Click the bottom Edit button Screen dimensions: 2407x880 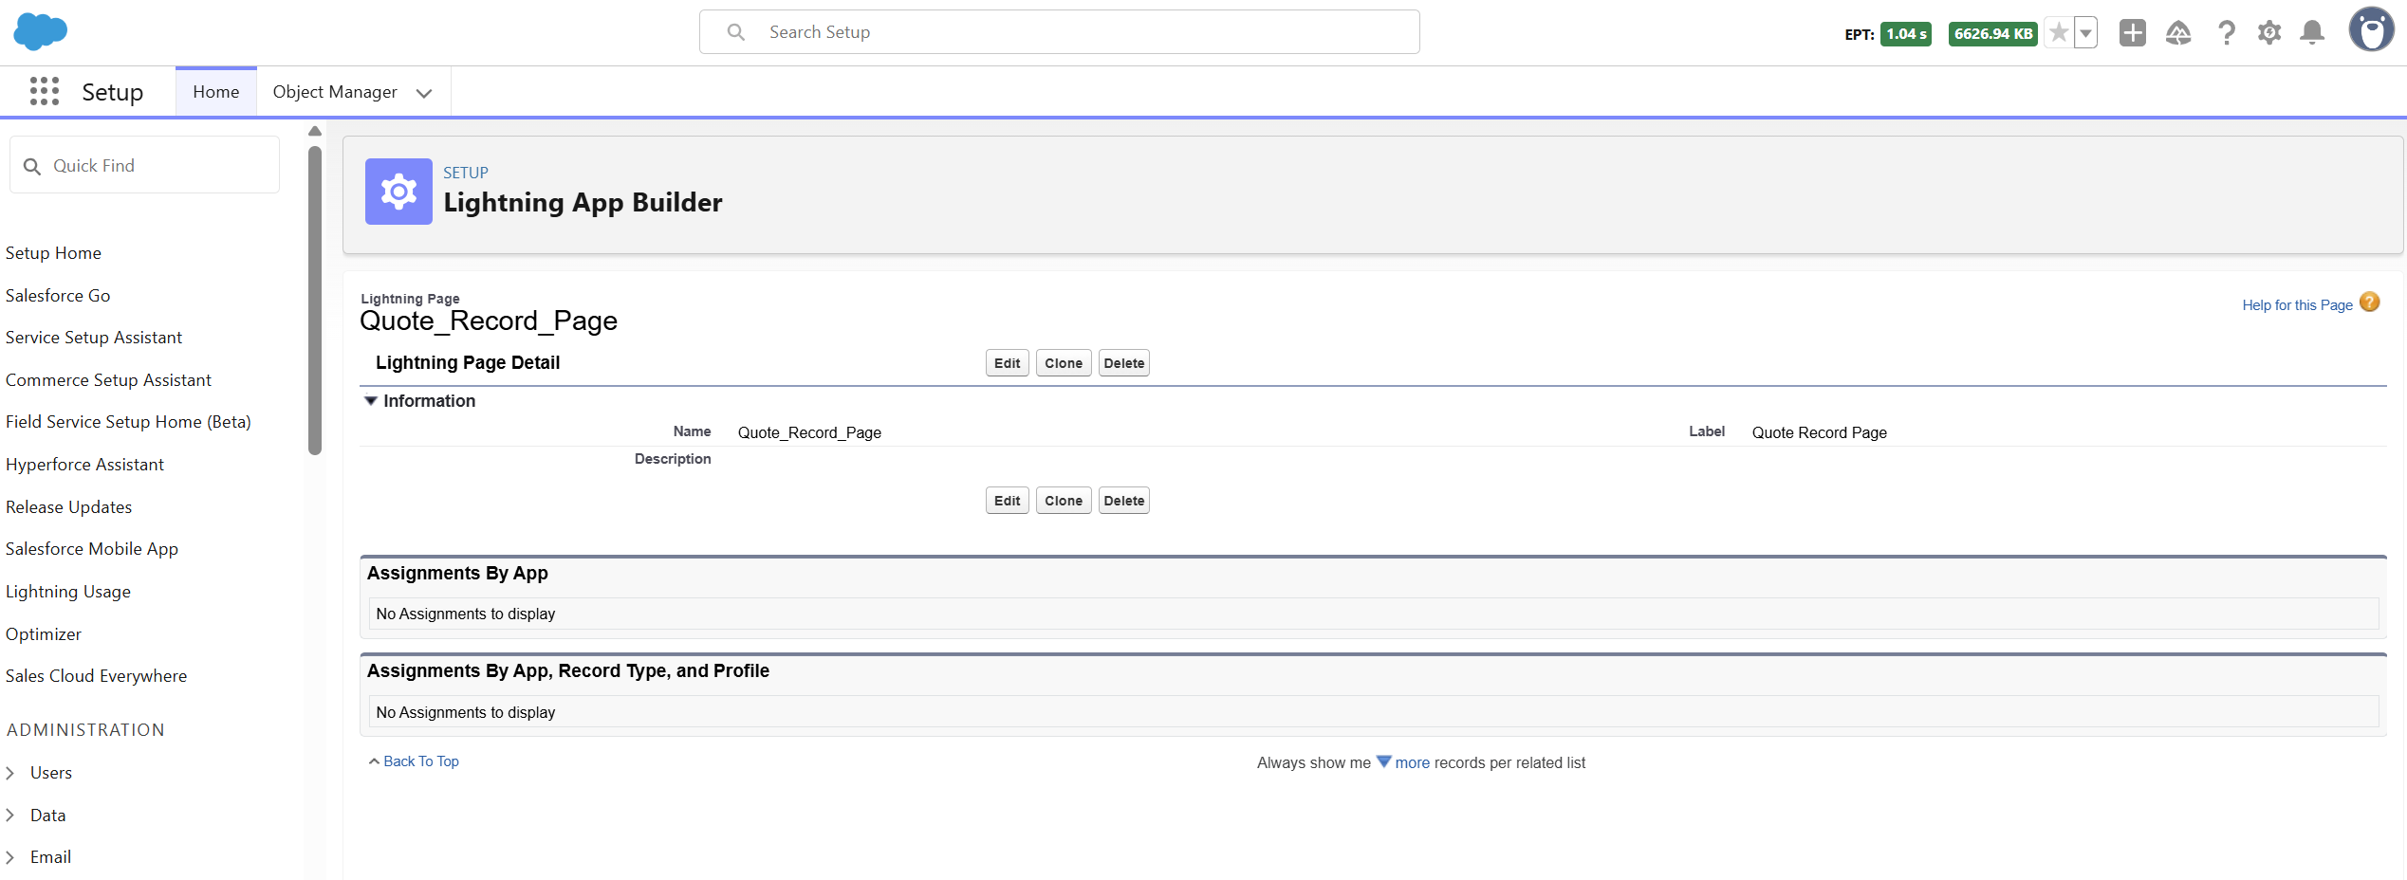1007,501
